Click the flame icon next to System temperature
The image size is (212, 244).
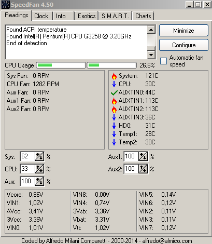tap(114, 76)
